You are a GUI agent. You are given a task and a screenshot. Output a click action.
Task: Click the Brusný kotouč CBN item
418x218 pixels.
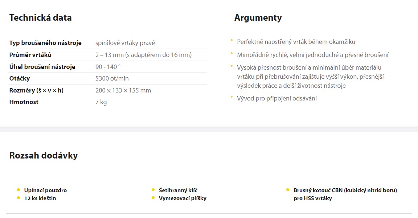[x=345, y=194]
